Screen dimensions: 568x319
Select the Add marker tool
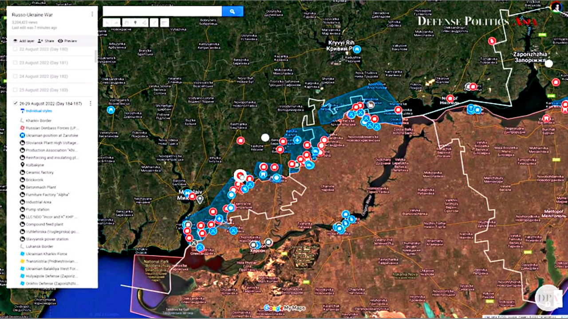pos(134,23)
